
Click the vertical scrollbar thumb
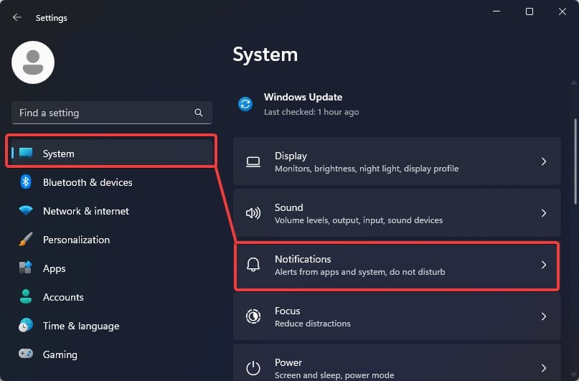click(x=575, y=161)
